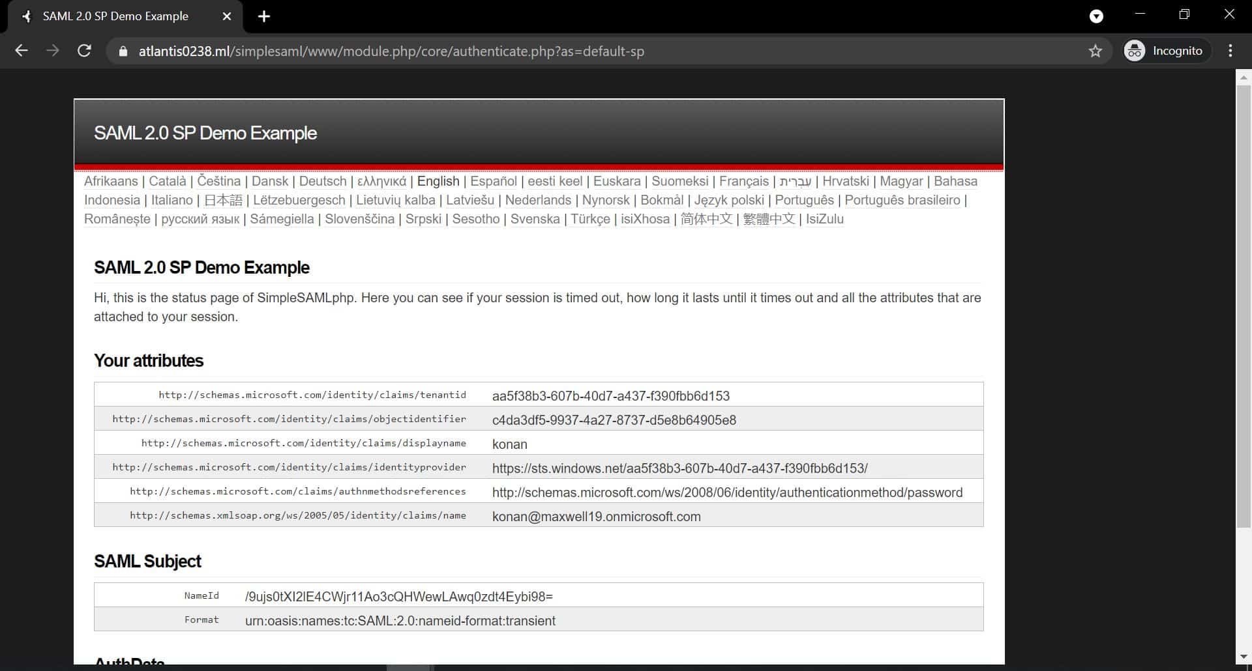Viewport: 1252px width, 671px height.
Task: Switch language to Čeština
Action: click(219, 181)
